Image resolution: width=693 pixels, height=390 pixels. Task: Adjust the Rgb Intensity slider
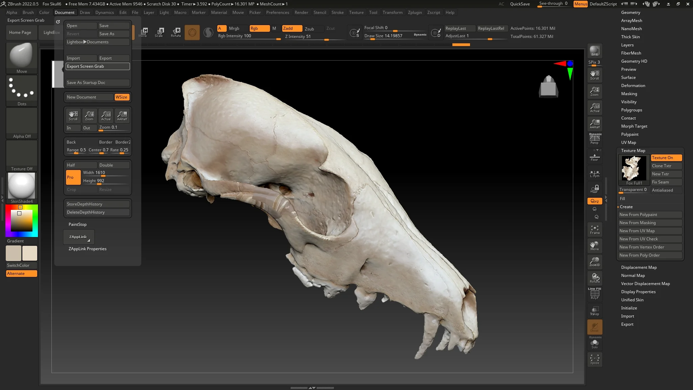click(x=249, y=37)
